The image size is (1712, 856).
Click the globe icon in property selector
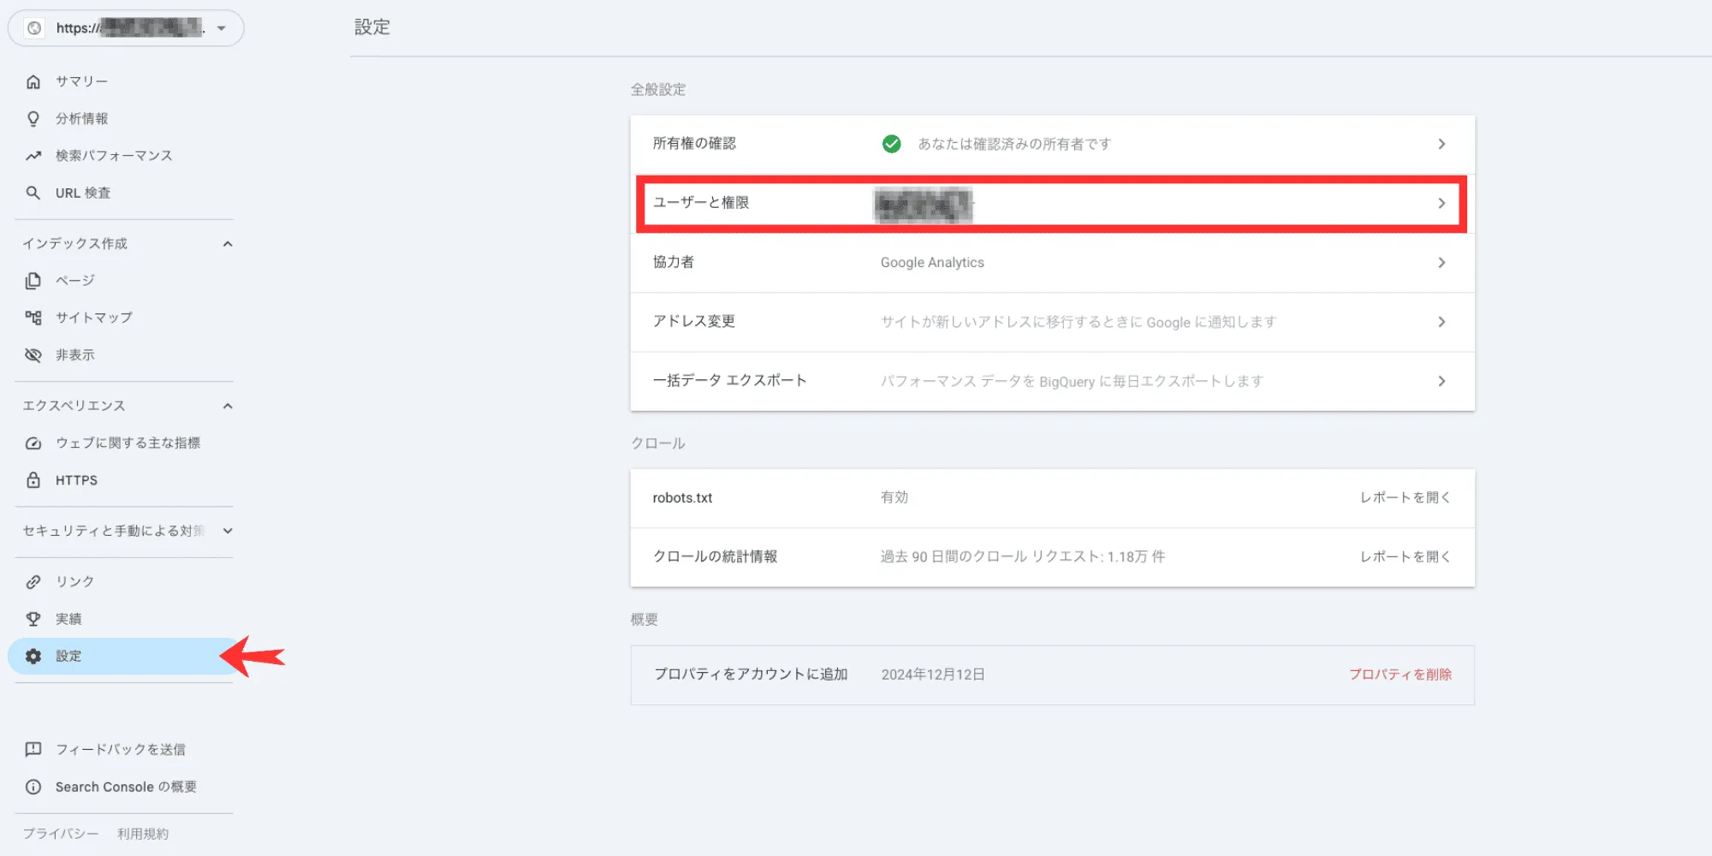[34, 28]
